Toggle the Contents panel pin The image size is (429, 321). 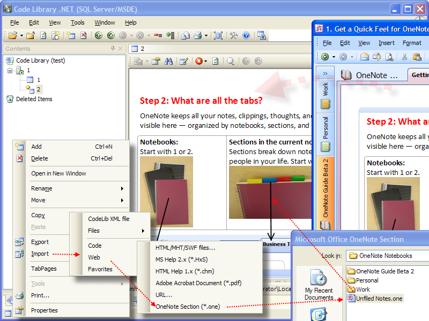coord(113,49)
